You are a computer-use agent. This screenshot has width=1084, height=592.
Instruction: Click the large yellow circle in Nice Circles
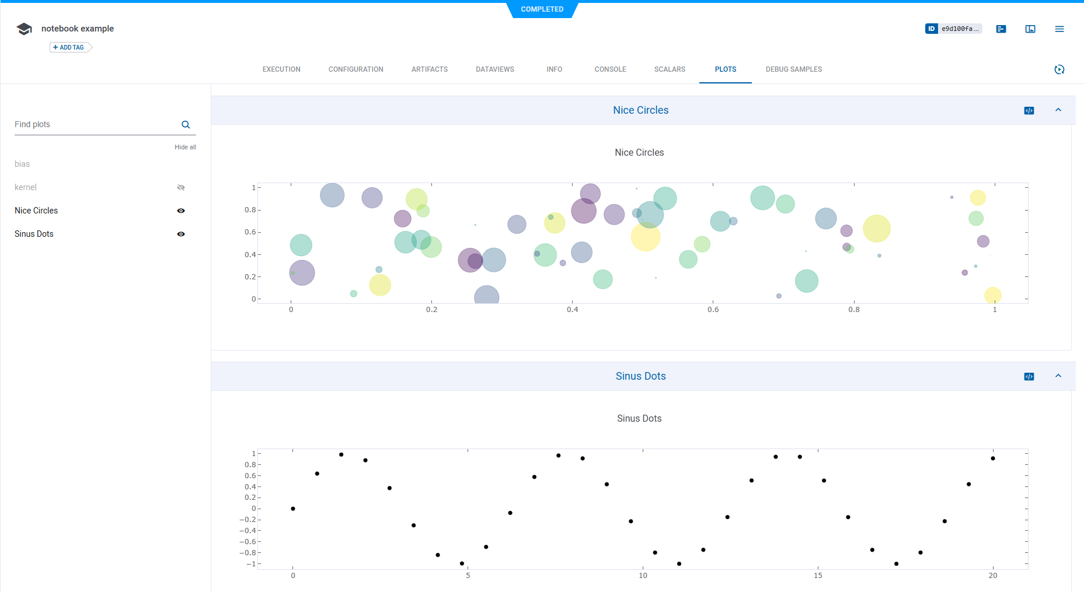pos(646,237)
